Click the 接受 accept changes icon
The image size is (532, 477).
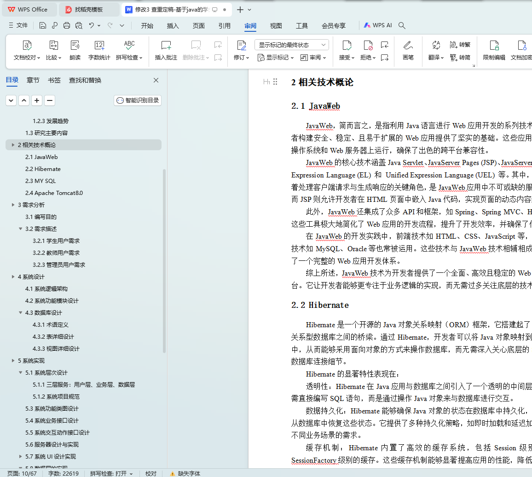coord(347,46)
